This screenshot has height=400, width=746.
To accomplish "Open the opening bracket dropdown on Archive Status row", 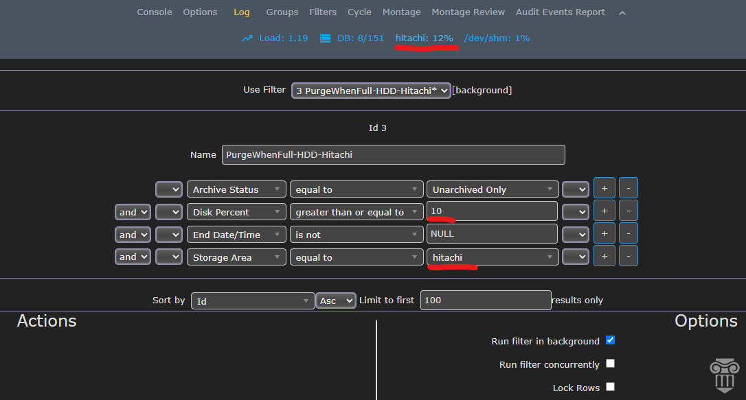I will pyautogui.click(x=169, y=189).
